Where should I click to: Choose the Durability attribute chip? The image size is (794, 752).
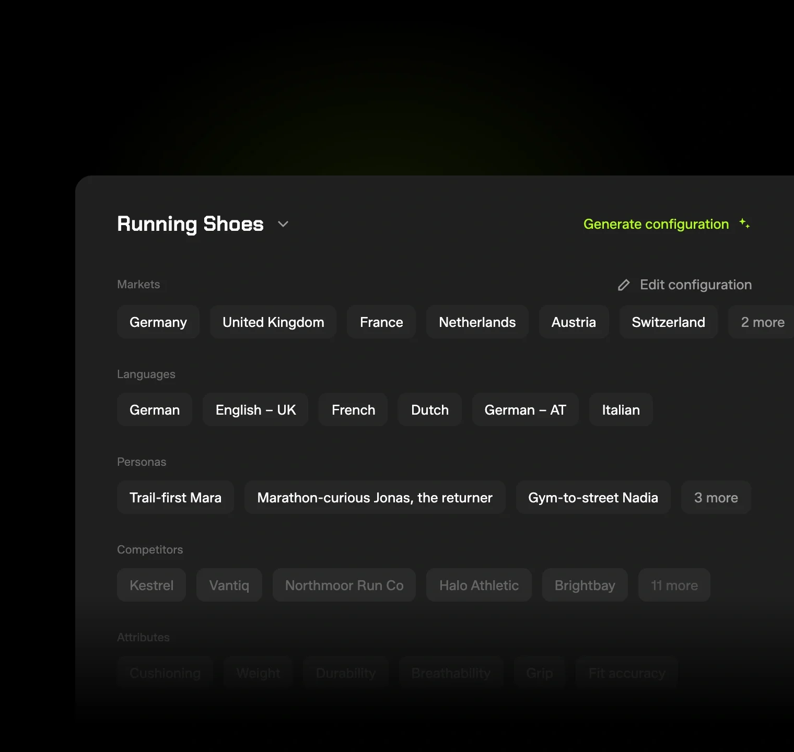pyautogui.click(x=346, y=673)
